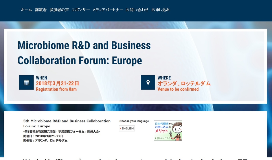This screenshot has height=160, width=272.
Task: Go to 参加者の声 page
Action: click(59, 10)
